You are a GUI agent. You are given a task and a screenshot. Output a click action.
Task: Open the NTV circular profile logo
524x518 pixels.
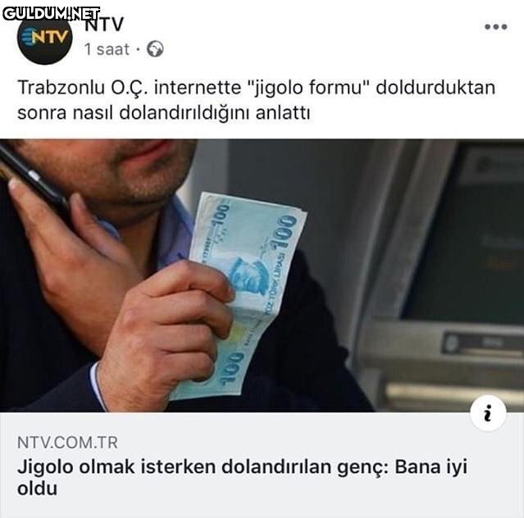(x=45, y=39)
